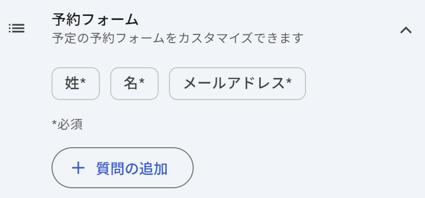Screen dimensions: 425x198
Task: Hide booking form details using up arrow
Action: (x=406, y=30)
